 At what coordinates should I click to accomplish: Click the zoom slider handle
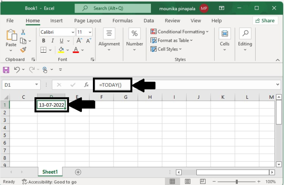[x=237, y=182]
